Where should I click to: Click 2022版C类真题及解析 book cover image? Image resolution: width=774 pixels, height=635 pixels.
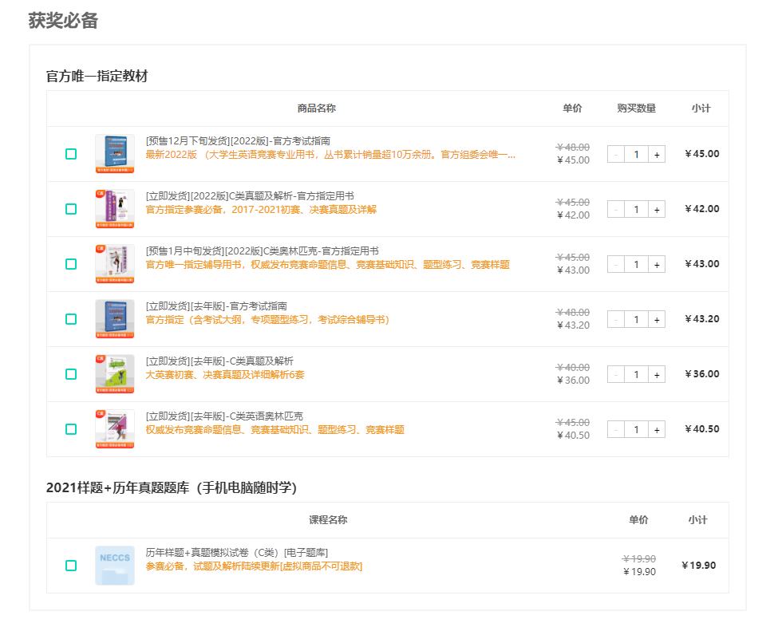pyautogui.click(x=114, y=209)
